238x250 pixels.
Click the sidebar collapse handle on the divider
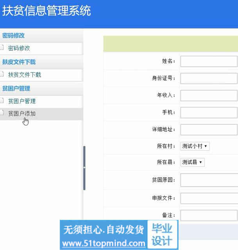click(x=84, y=168)
